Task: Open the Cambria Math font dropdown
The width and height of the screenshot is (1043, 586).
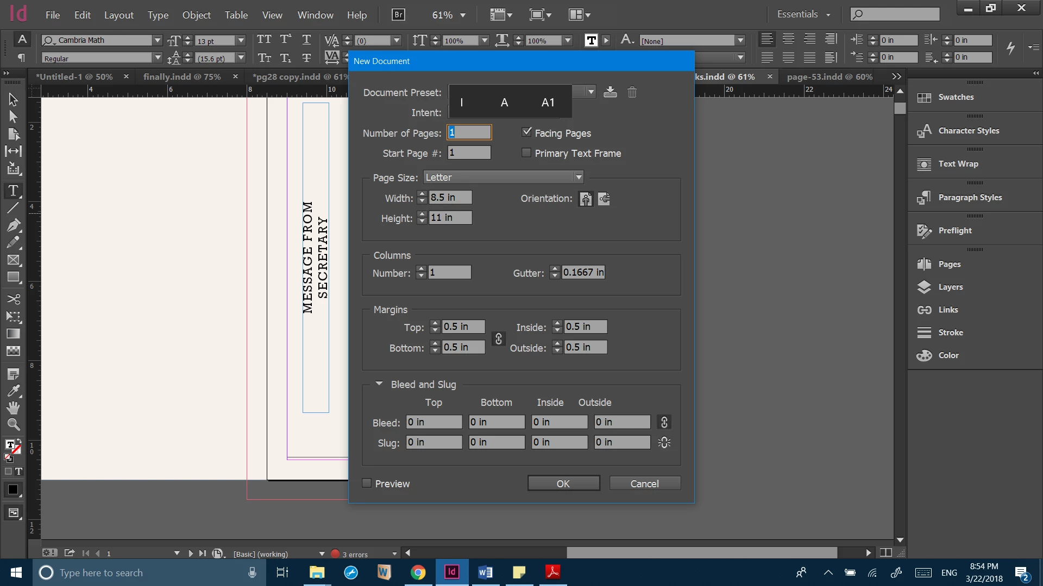Action: point(158,40)
